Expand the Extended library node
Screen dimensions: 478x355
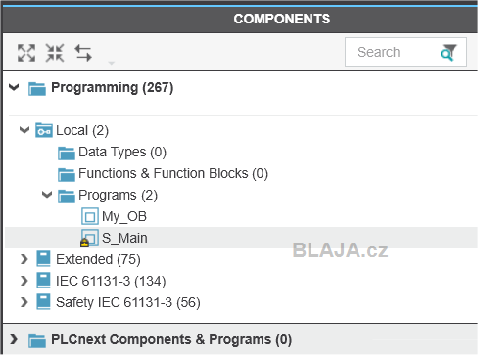(x=24, y=259)
